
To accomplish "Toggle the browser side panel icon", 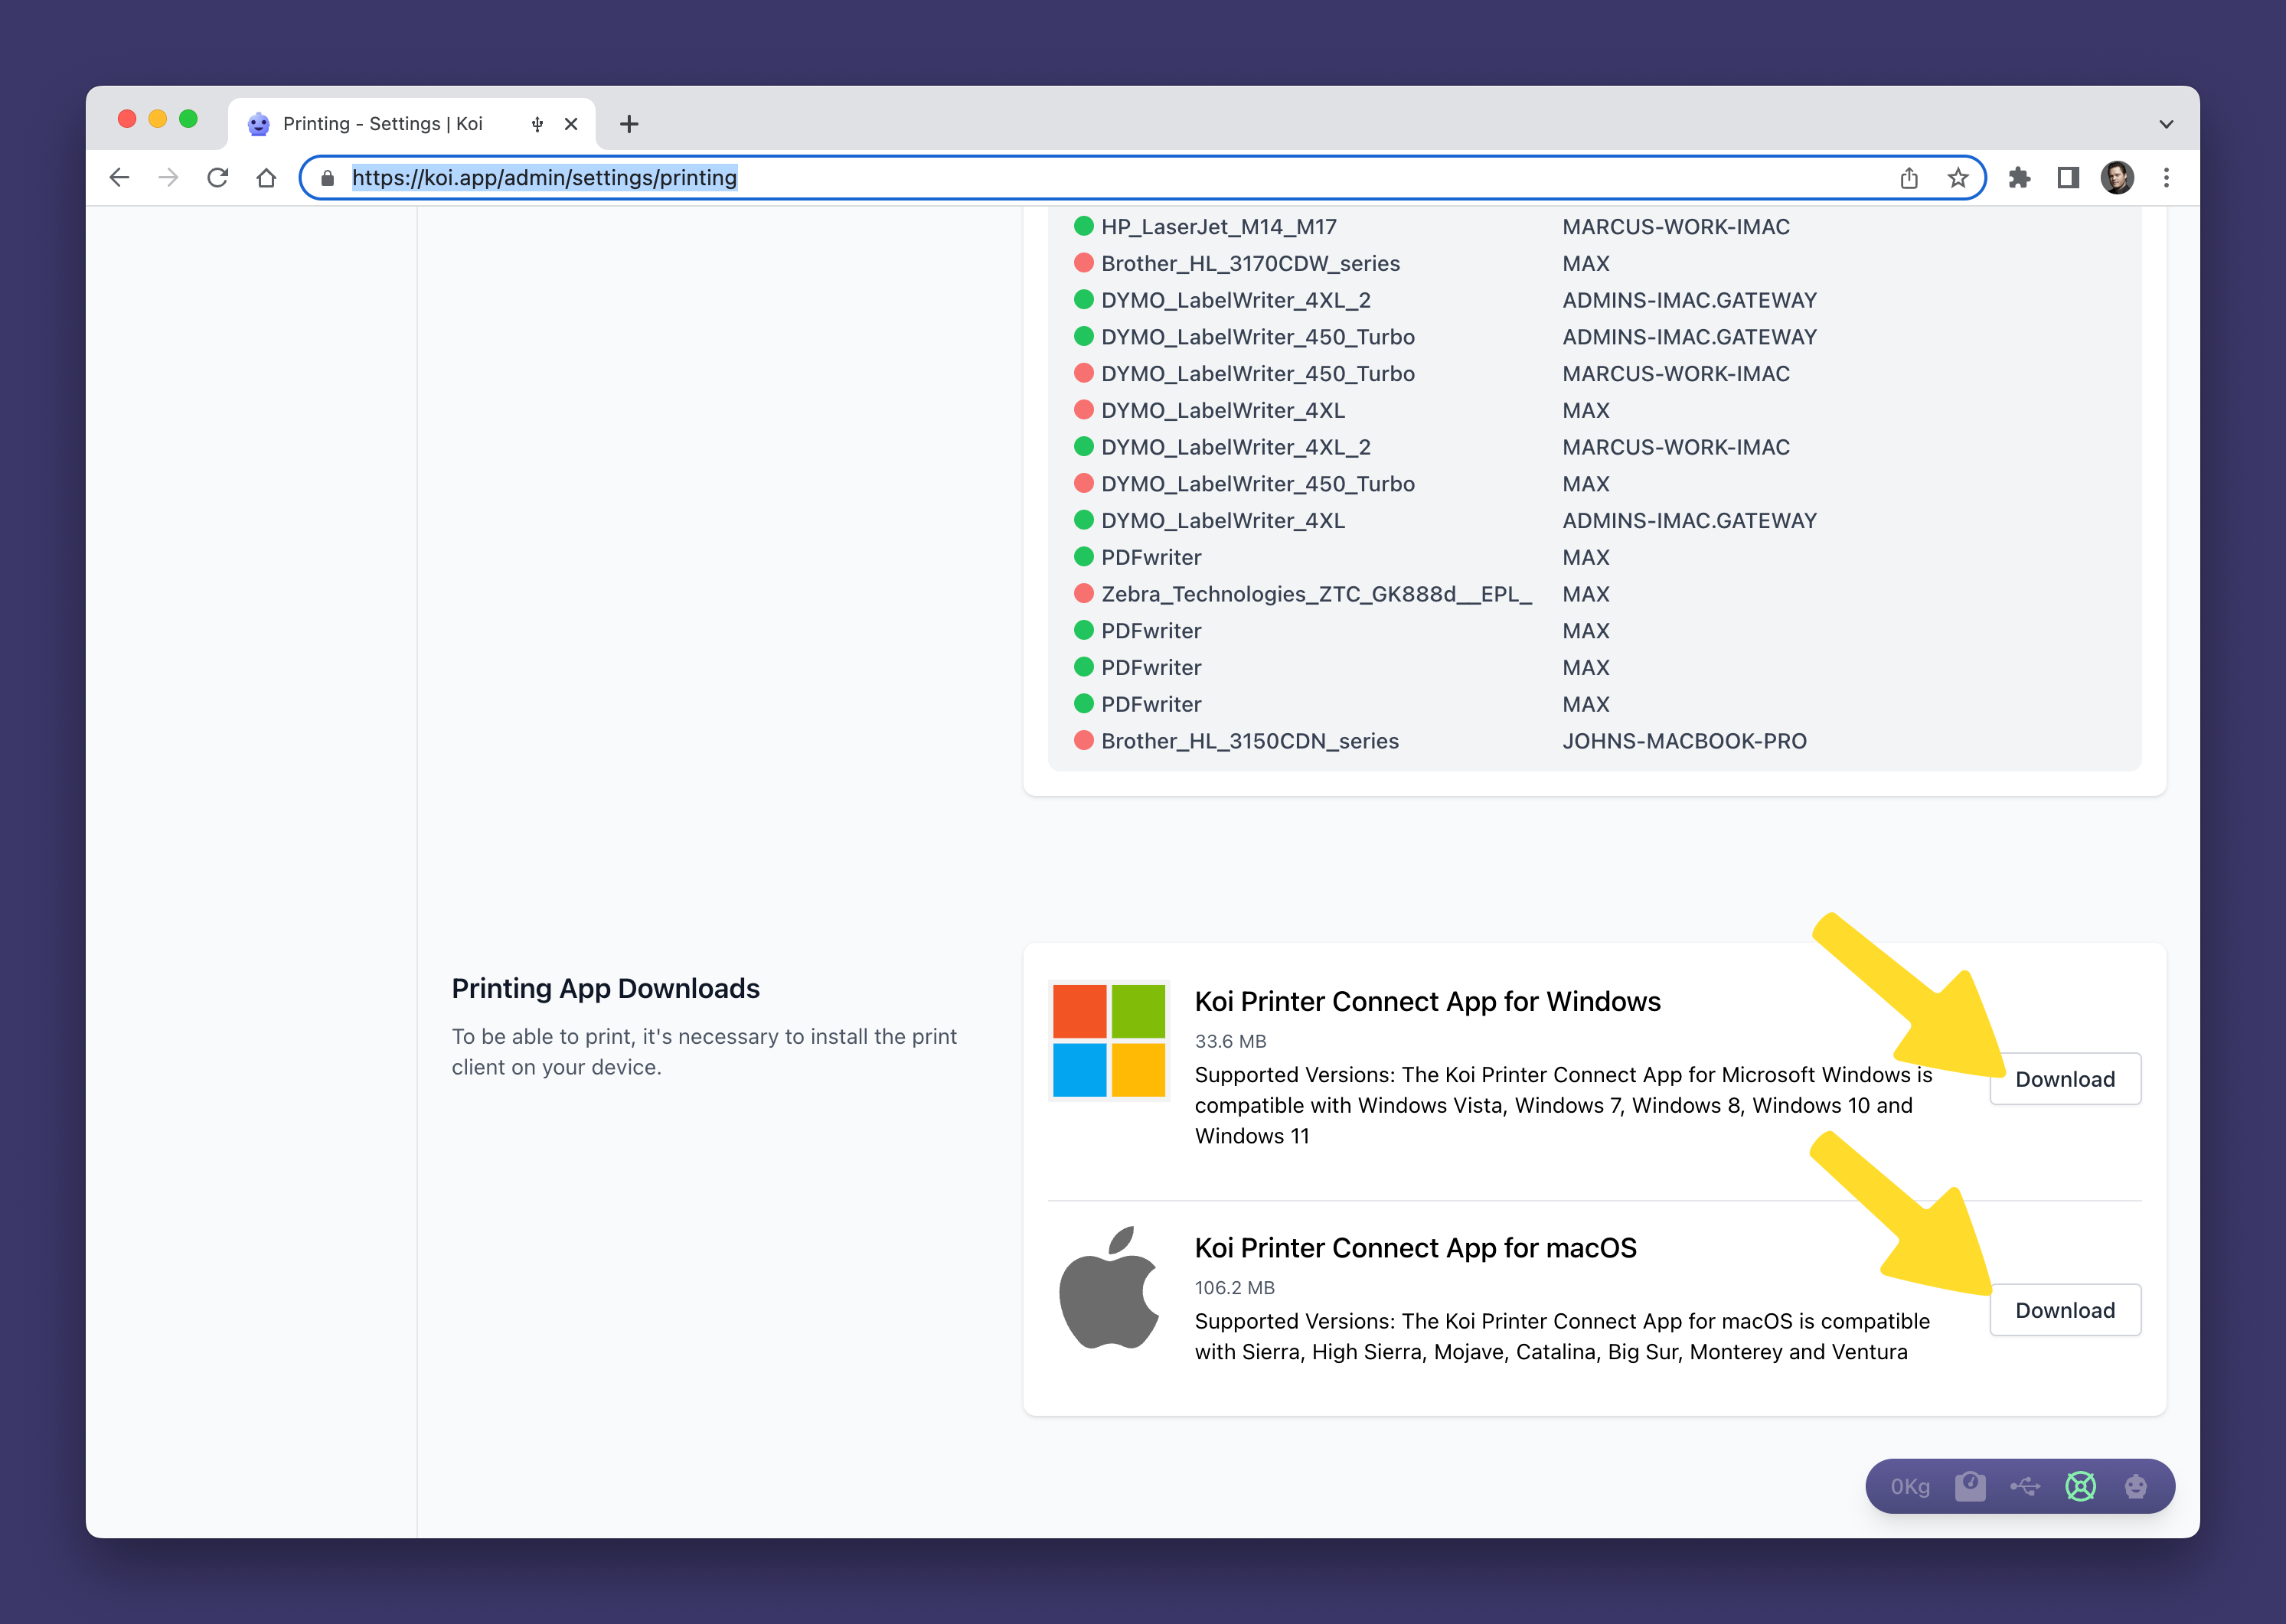I will coord(2068,178).
